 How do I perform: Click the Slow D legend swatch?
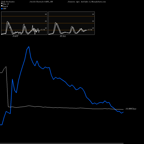pyautogui.click(x=2, y=3)
